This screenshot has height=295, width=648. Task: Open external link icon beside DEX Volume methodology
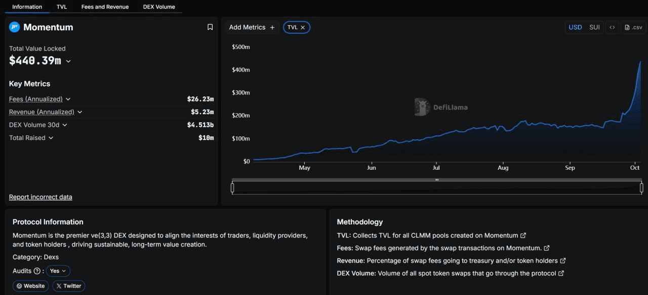click(561, 273)
